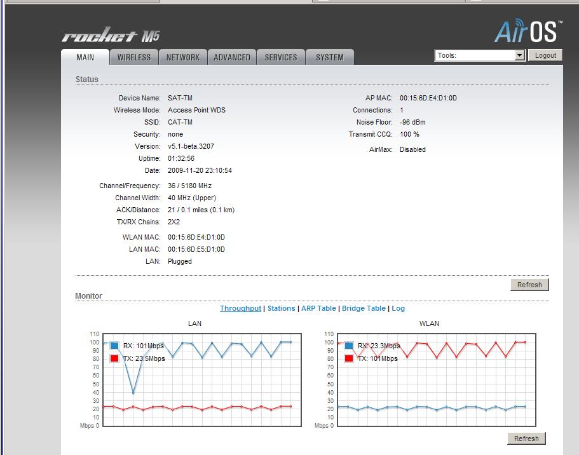Show the Log monitor link

(398, 308)
